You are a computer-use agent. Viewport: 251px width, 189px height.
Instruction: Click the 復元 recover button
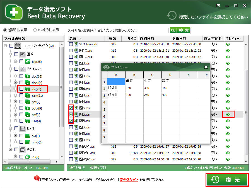pyautogui.click(x=227, y=180)
